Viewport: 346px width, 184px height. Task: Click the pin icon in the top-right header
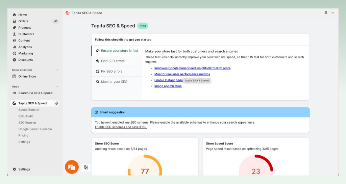point(326,13)
